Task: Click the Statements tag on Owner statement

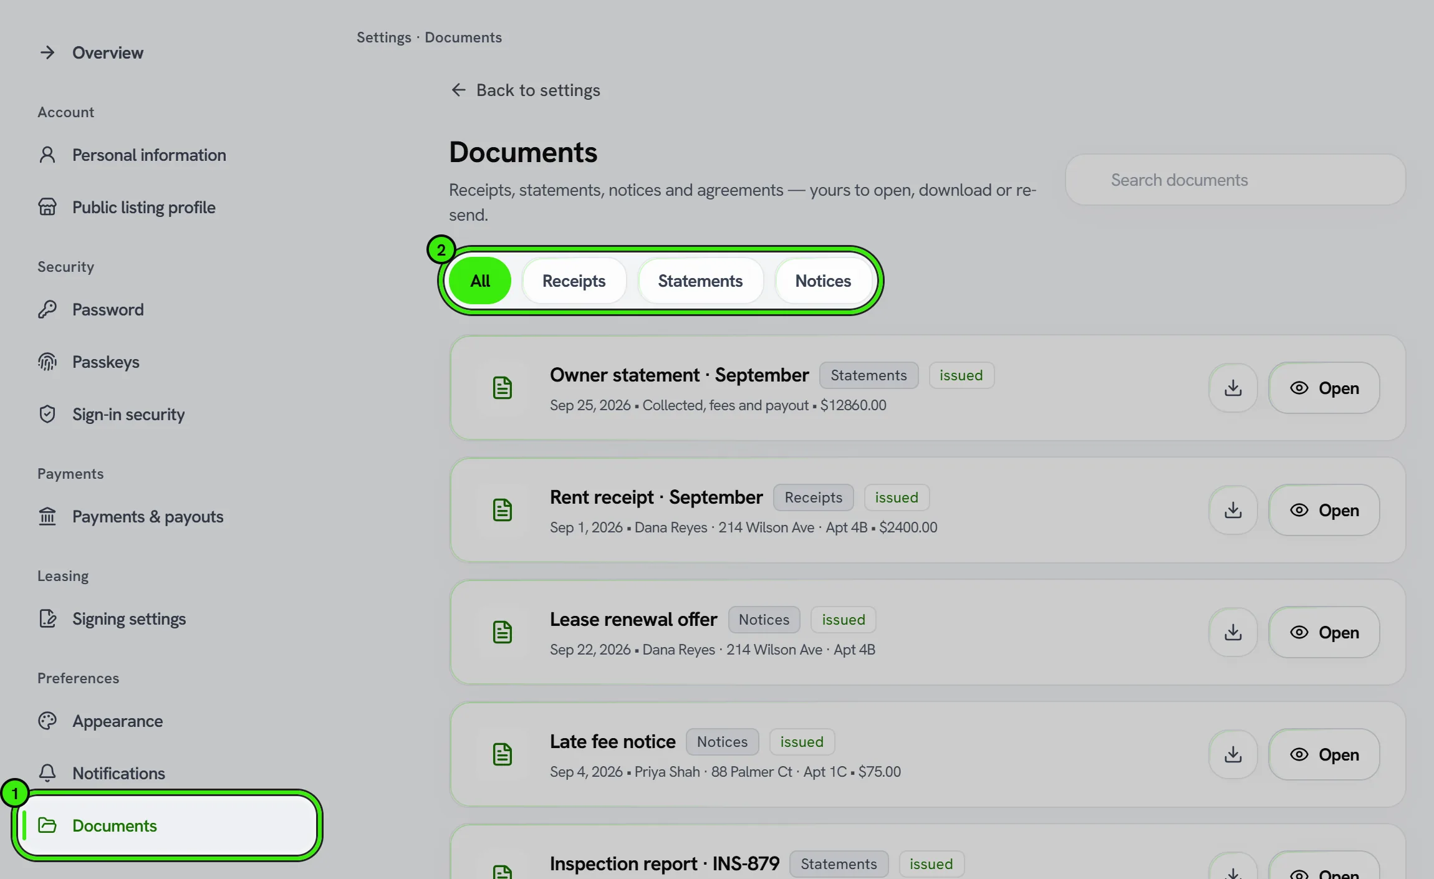Action: pyautogui.click(x=869, y=375)
